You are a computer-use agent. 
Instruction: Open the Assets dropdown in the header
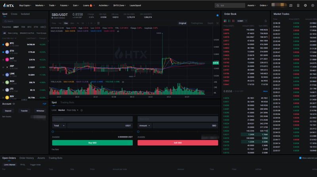click(x=251, y=6)
